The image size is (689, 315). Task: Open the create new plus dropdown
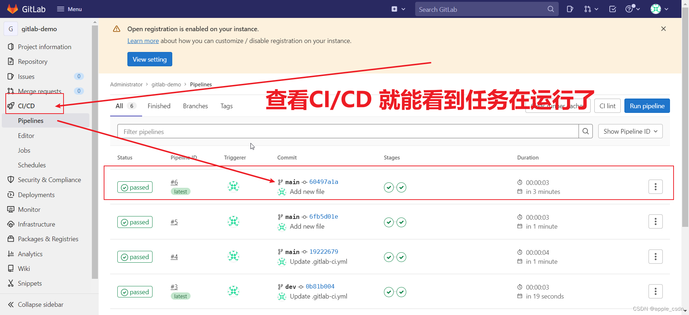click(398, 9)
